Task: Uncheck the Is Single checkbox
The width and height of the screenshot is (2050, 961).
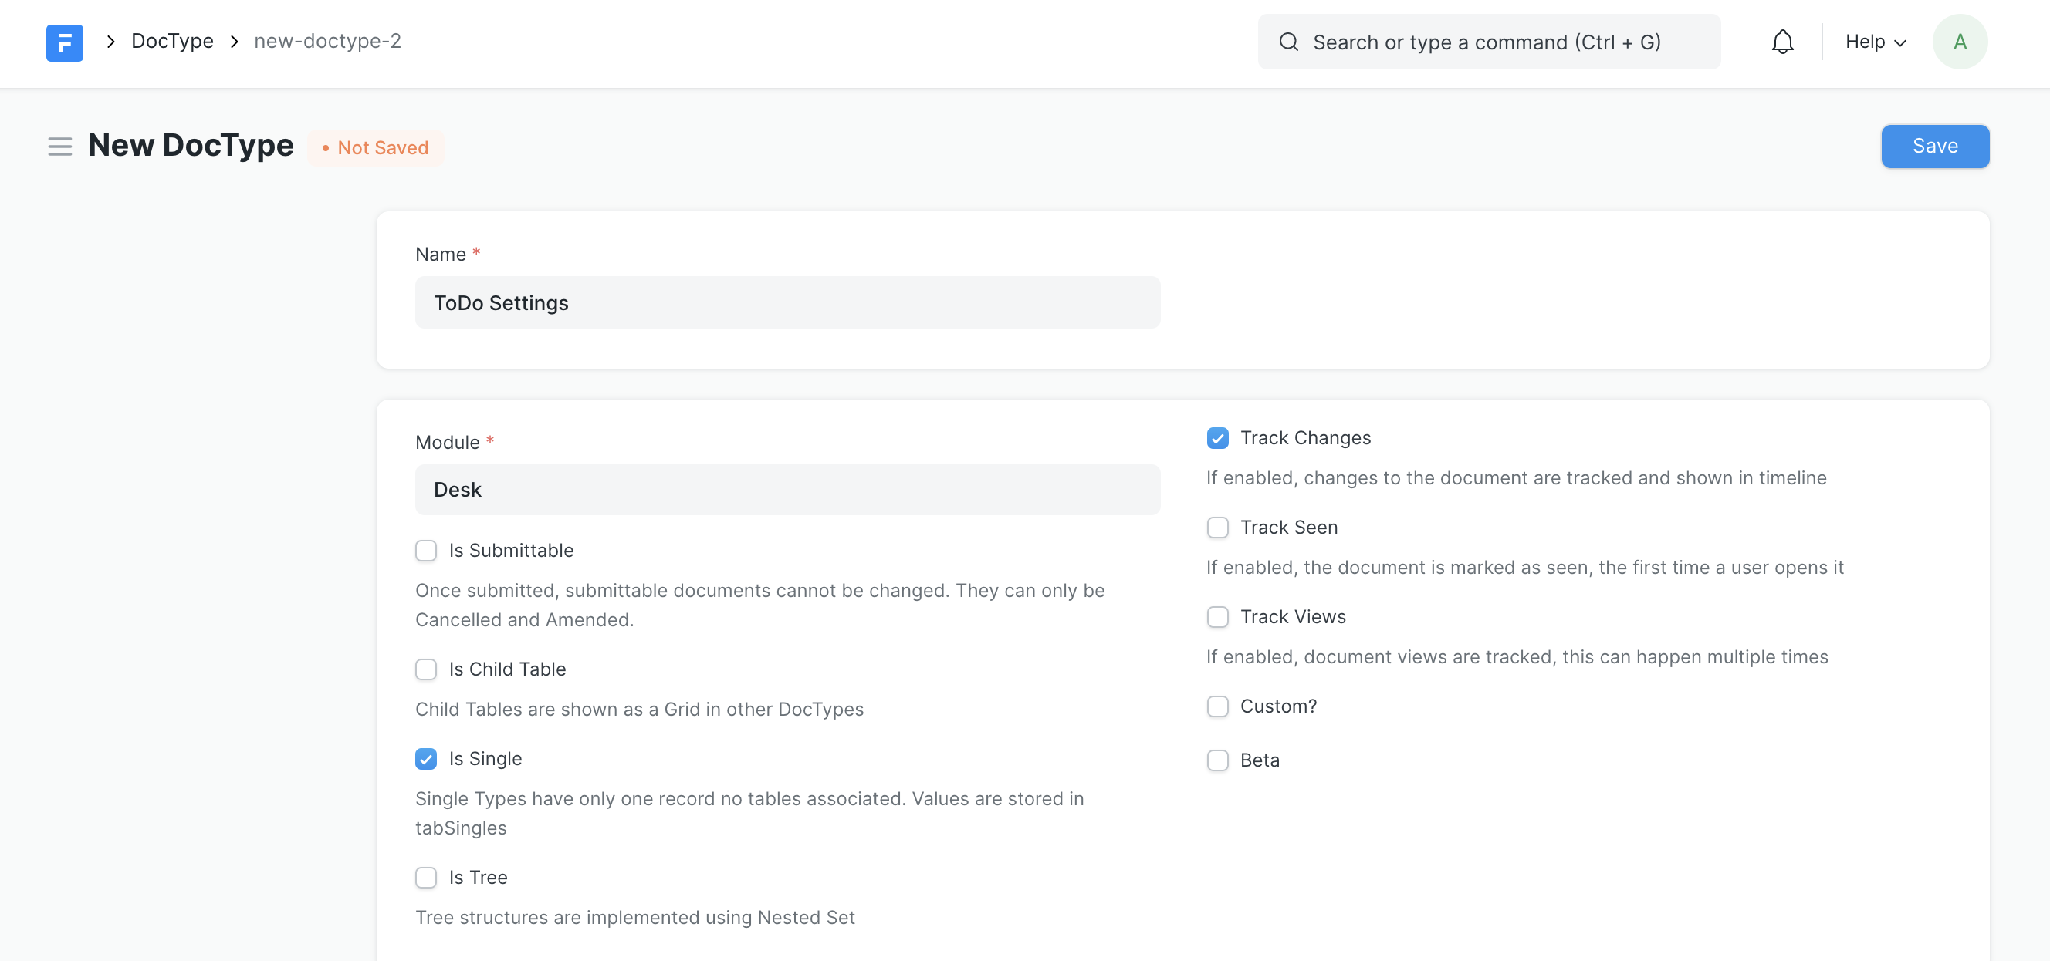Action: 426,759
